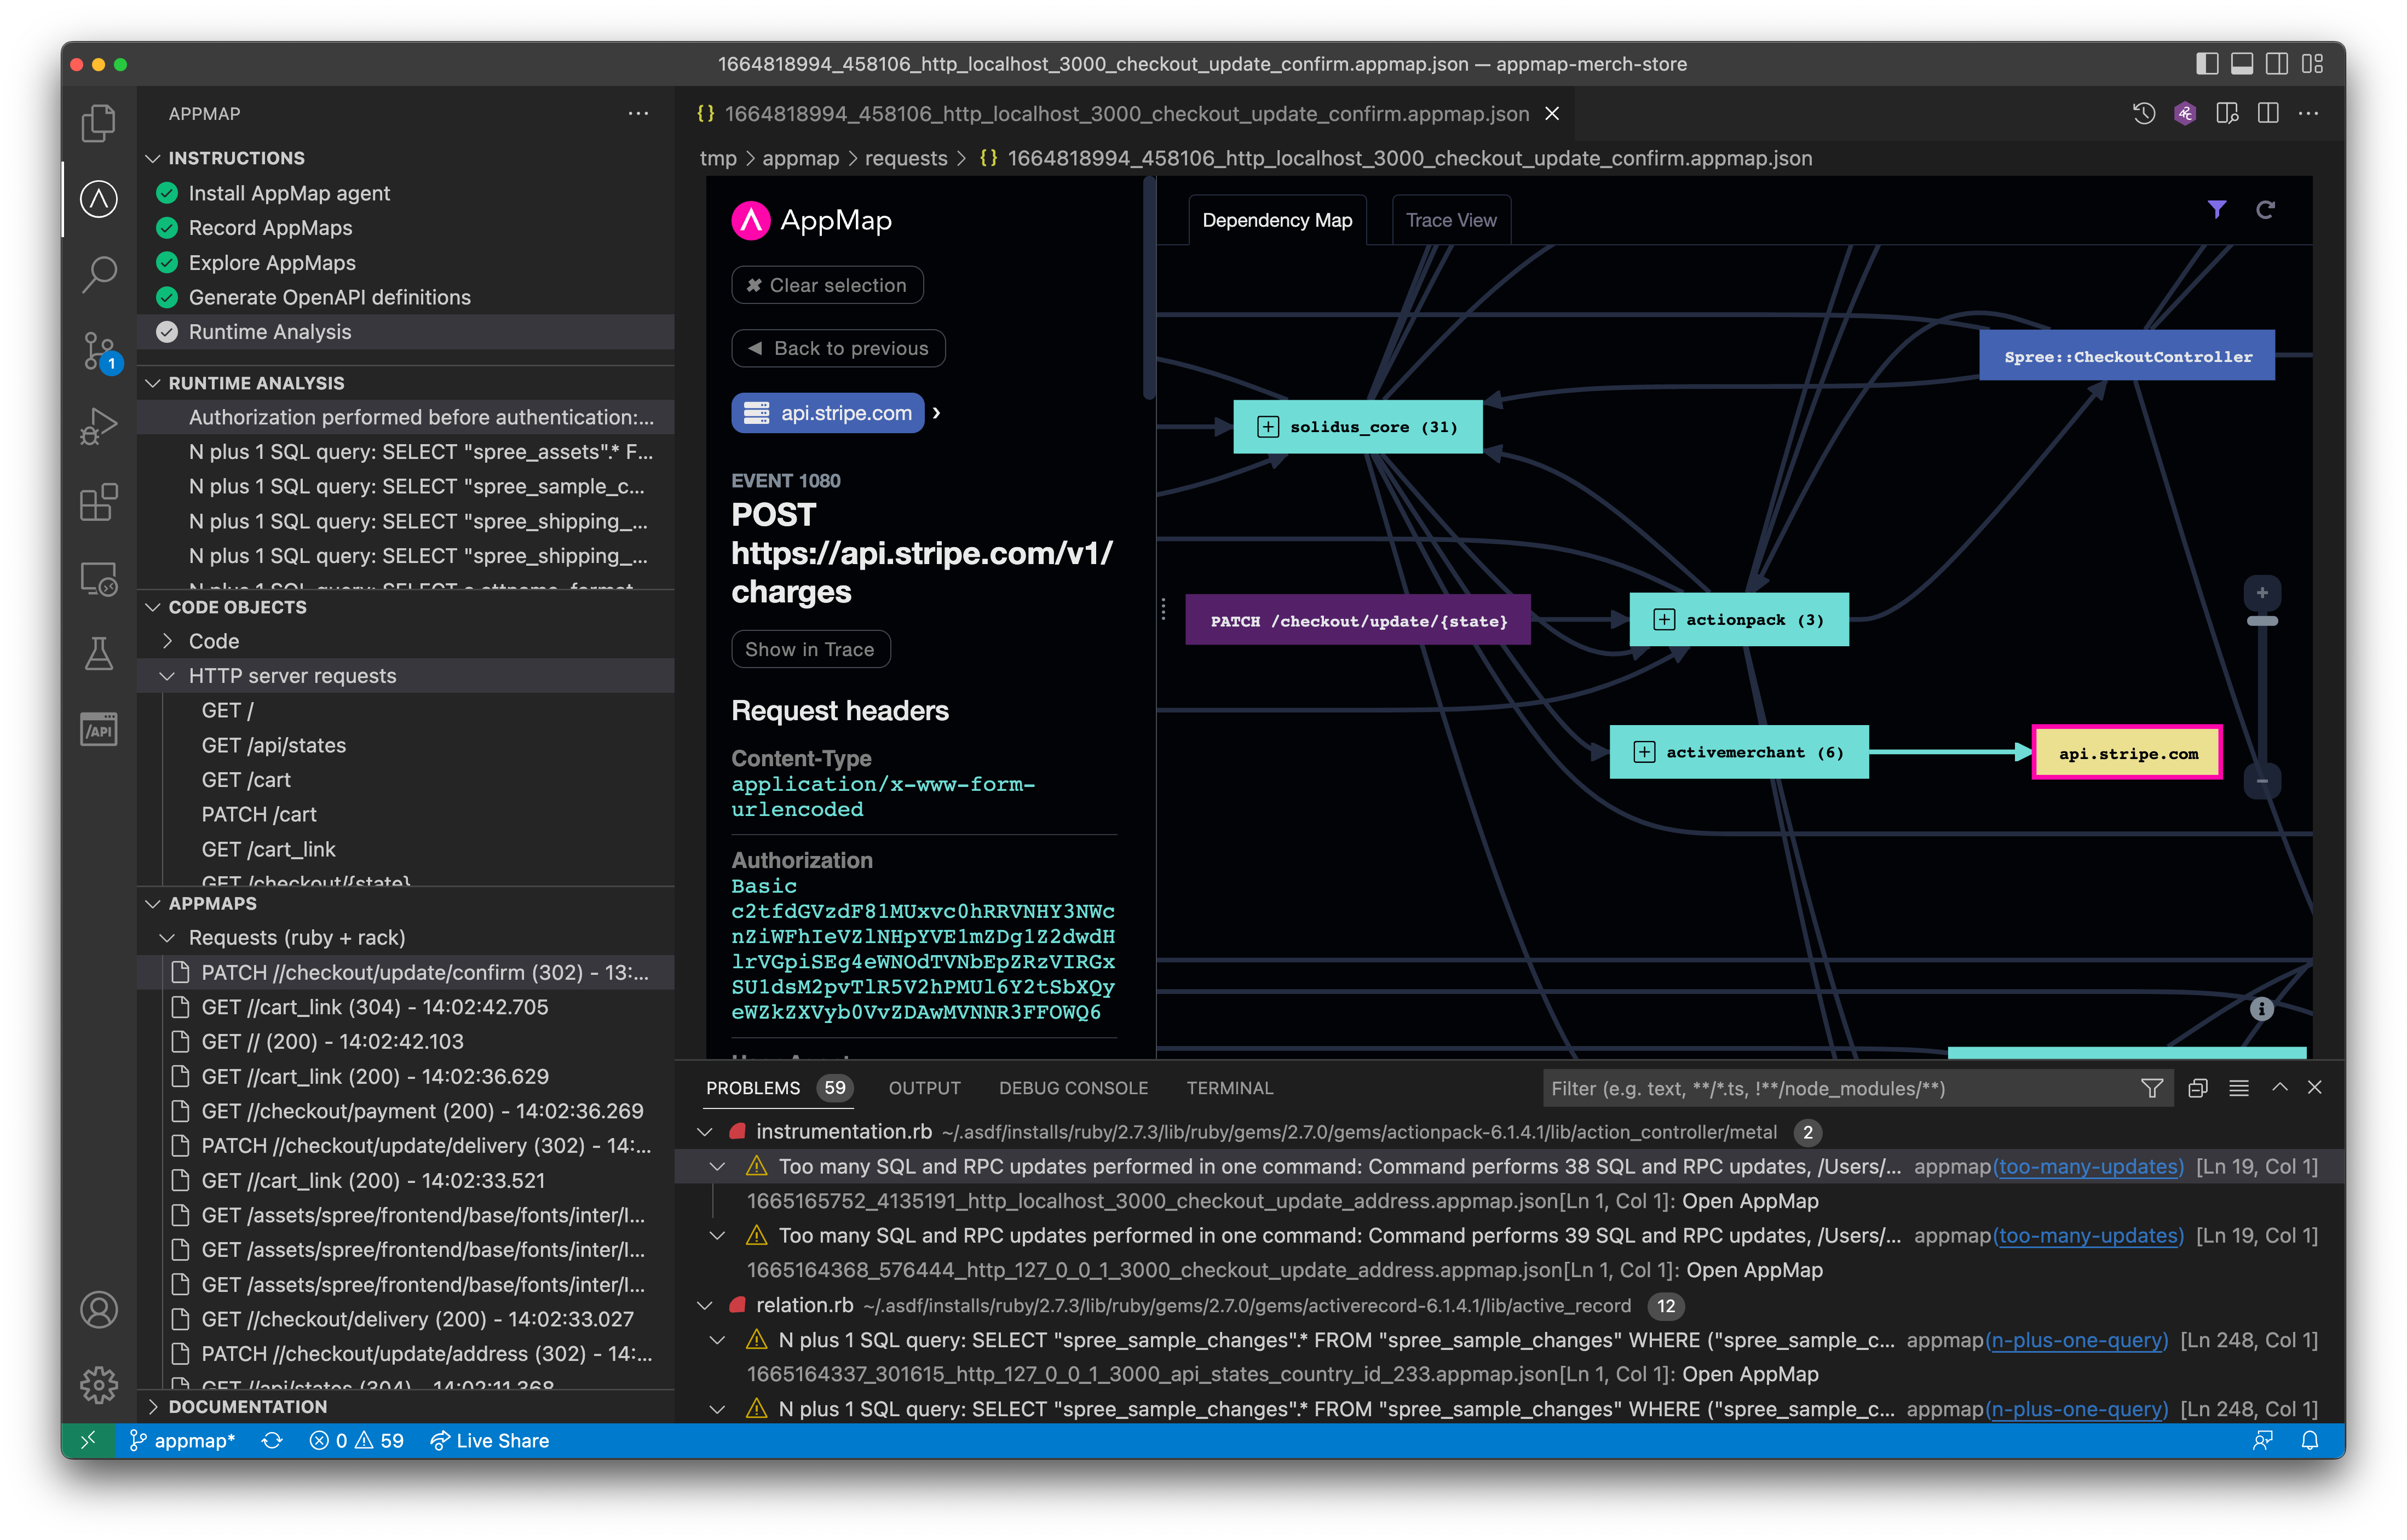Open first too-many-updates rule link
Screen dimensions: 2407x1540
pyautogui.click(x=2088, y=1166)
